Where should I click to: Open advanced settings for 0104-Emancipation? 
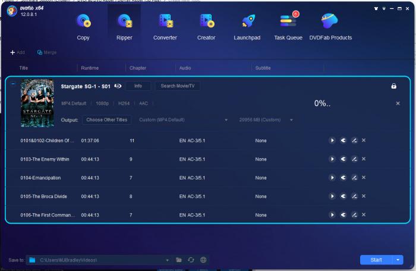[x=343, y=178]
